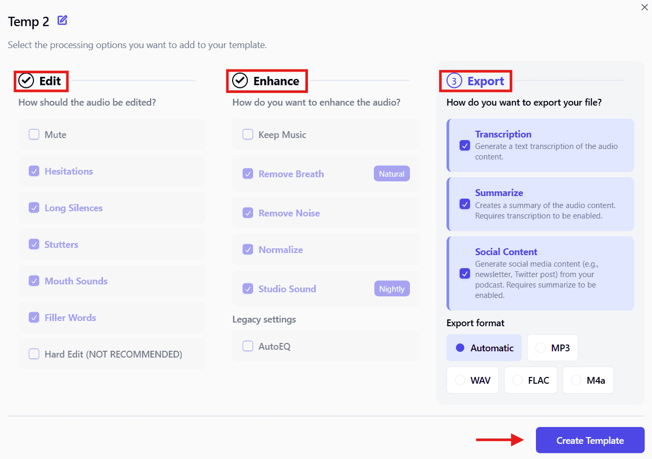Select the MP3 export format

tap(552, 348)
